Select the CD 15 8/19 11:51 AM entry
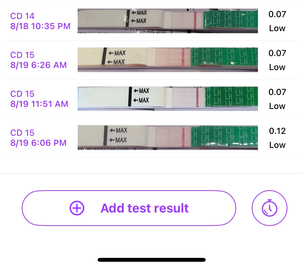 tap(39, 99)
